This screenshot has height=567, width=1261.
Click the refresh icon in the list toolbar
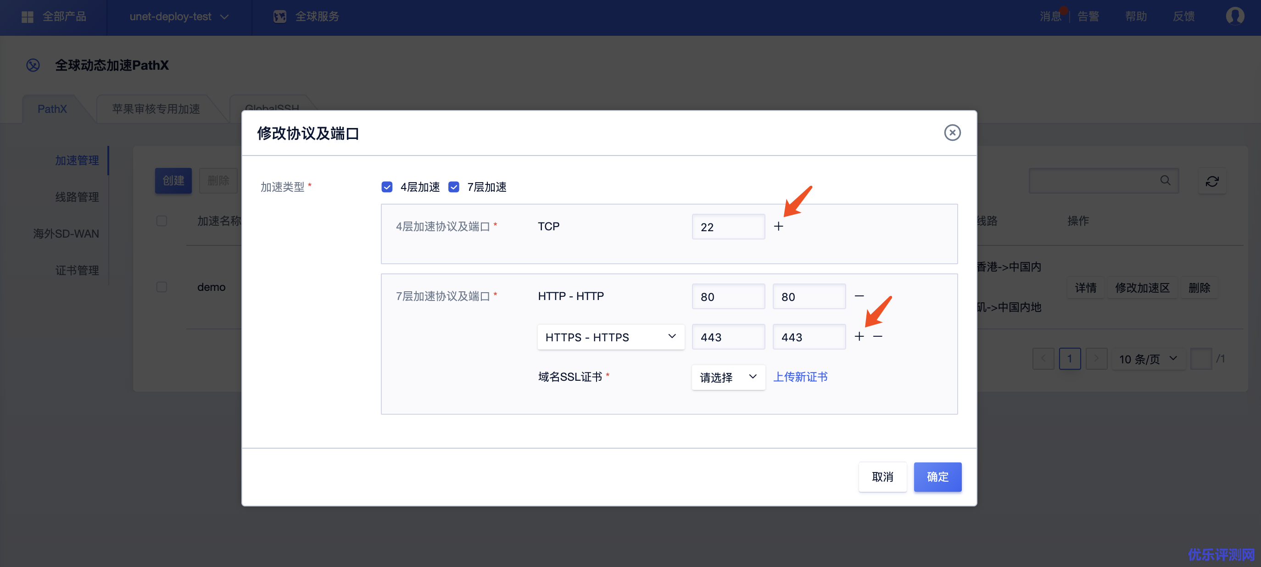click(1212, 181)
